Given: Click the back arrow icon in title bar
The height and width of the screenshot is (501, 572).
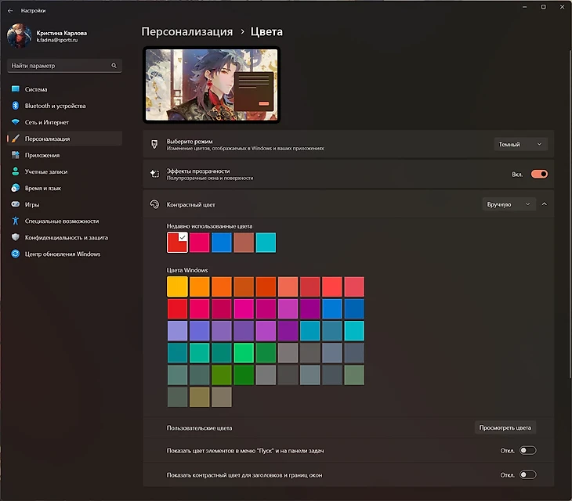Looking at the screenshot, I should (x=10, y=11).
